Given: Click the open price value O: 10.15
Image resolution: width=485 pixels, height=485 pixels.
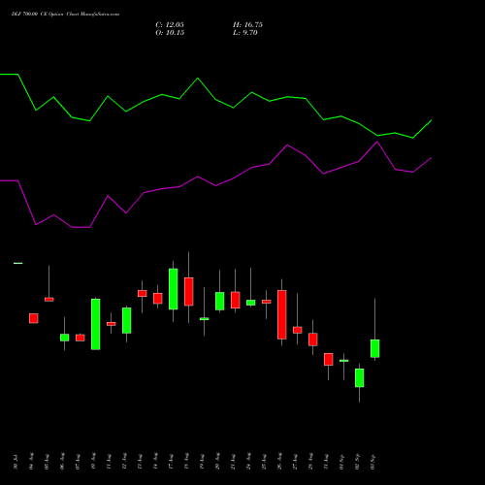Looking at the screenshot, I should pos(170,33).
